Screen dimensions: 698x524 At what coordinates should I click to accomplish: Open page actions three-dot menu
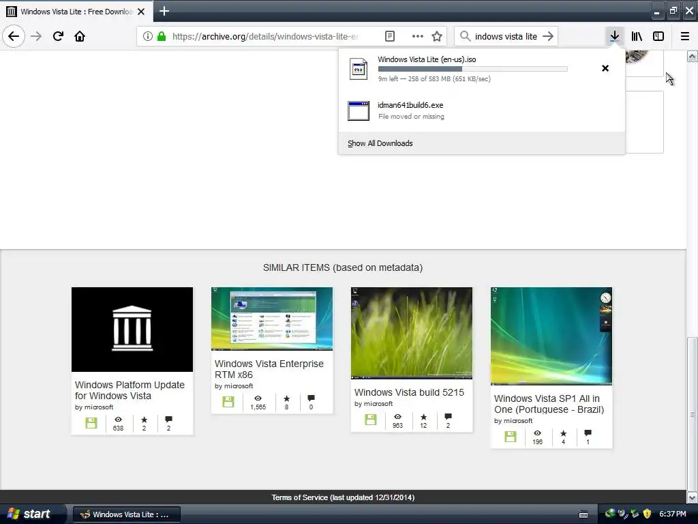coord(418,36)
